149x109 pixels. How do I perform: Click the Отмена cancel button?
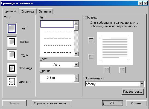(x=136, y=103)
